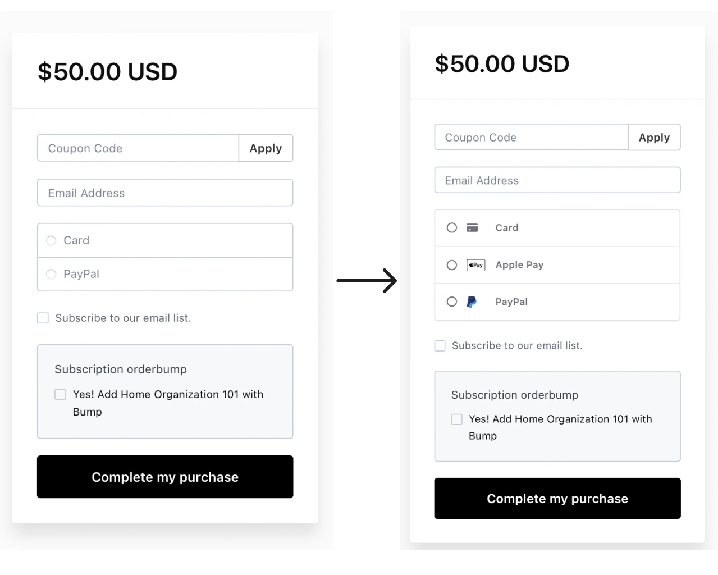The image size is (718, 575).
Task: Check the Home Organization 101 bump, left form
Action: [x=60, y=394]
